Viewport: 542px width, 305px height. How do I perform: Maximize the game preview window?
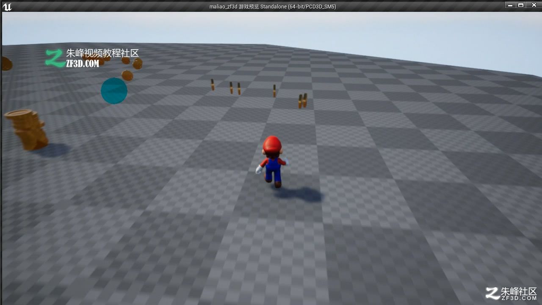point(521,5)
